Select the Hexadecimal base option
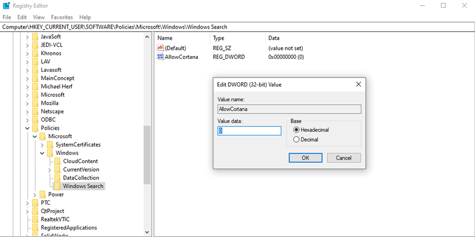Viewport: 475px width, 237px height. 296,130
